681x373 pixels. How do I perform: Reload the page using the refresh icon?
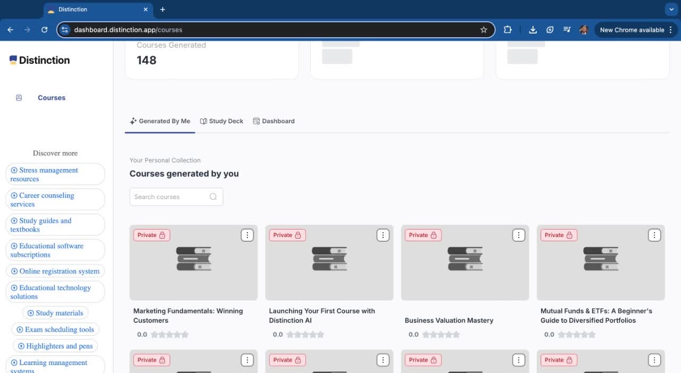(44, 30)
